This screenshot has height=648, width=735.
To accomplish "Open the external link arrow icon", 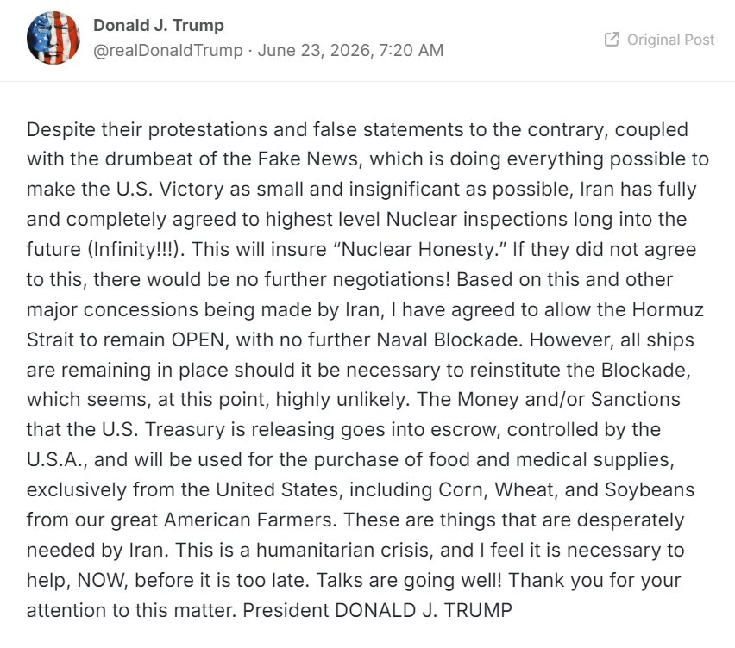I will pos(612,40).
